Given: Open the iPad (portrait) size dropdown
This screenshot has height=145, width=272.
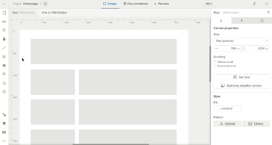Looking at the screenshot, I should (242, 41).
